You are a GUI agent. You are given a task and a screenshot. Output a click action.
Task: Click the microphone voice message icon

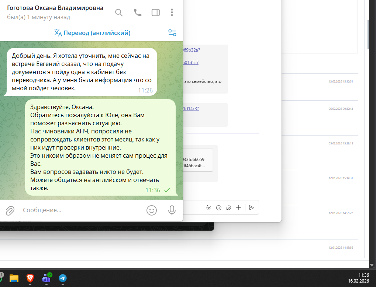point(172,210)
